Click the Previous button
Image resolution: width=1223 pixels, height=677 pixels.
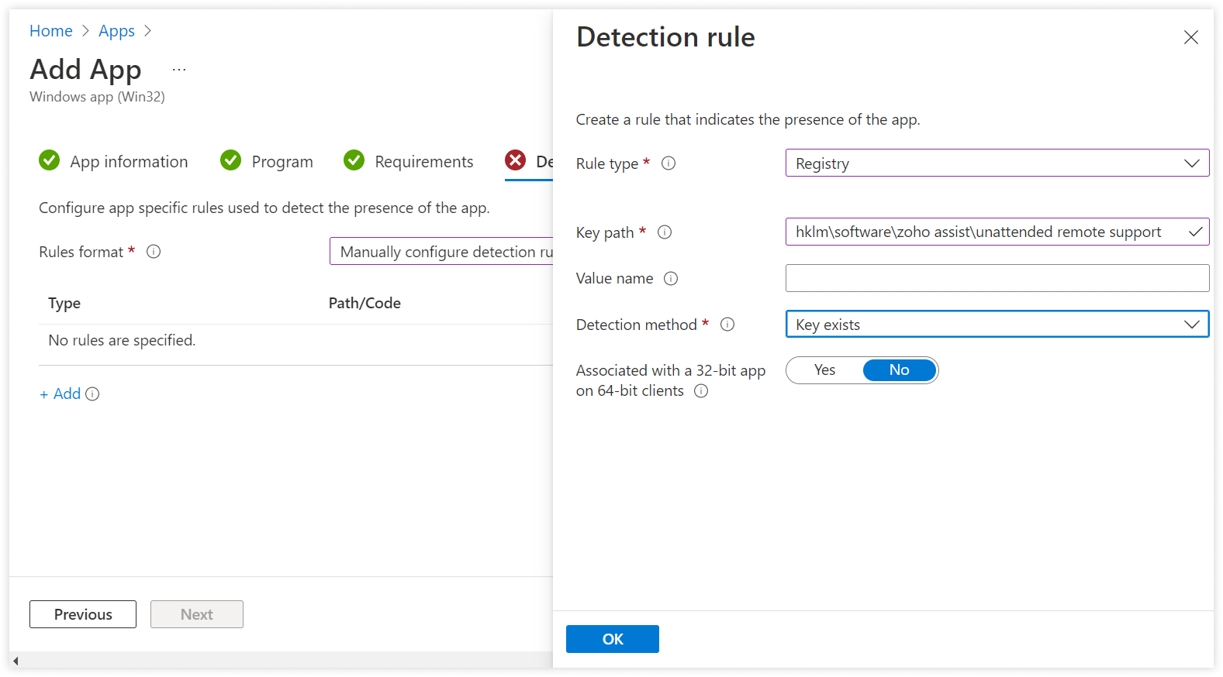tap(83, 614)
